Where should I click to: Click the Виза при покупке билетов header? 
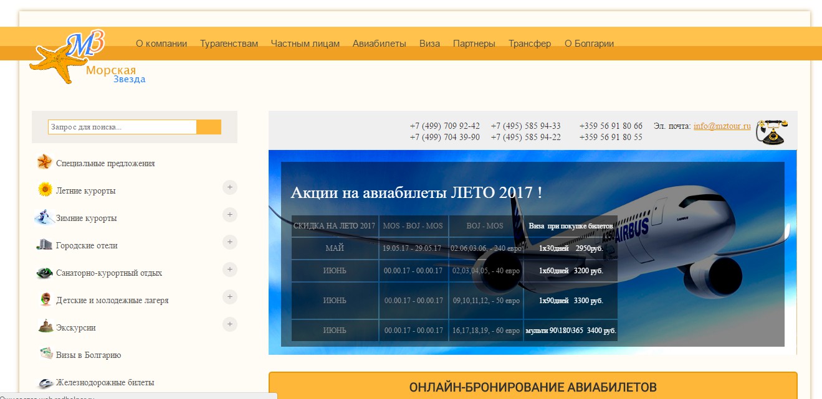tap(571, 226)
